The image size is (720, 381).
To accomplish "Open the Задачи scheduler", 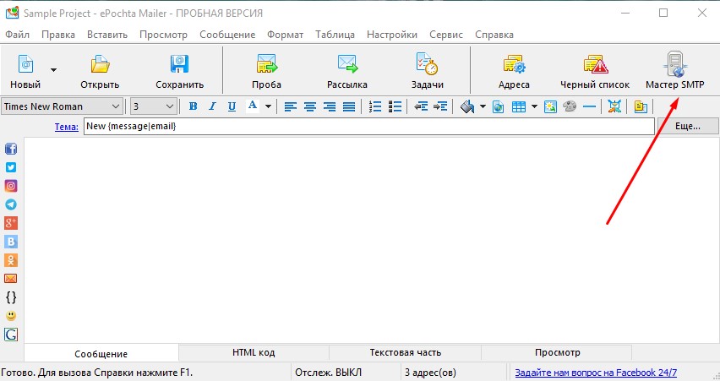I will tap(427, 71).
